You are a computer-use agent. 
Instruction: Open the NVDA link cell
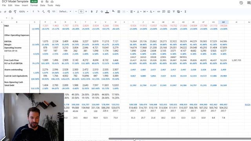[x=247, y=105]
